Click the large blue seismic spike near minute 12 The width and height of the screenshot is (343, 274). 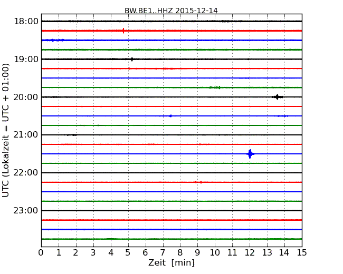click(x=250, y=154)
